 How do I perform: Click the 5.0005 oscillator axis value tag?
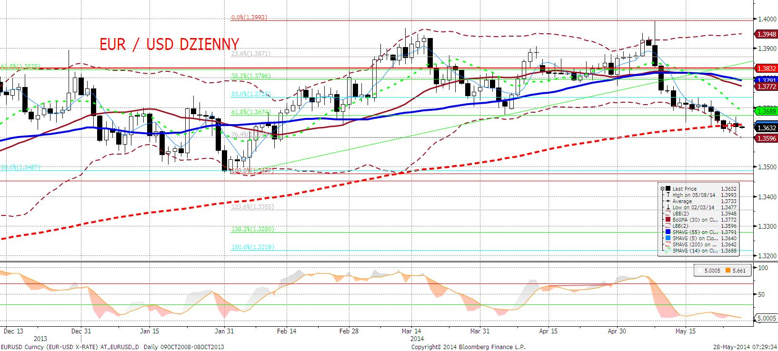[766, 318]
